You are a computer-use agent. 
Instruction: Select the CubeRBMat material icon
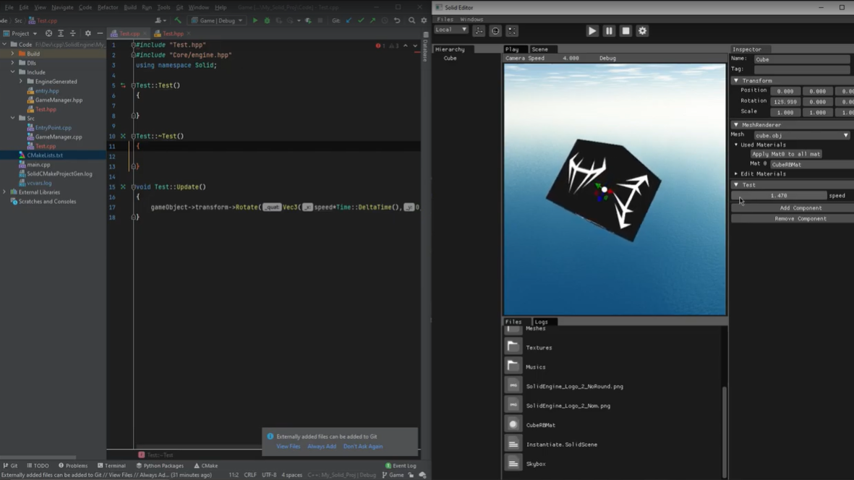pos(513,424)
